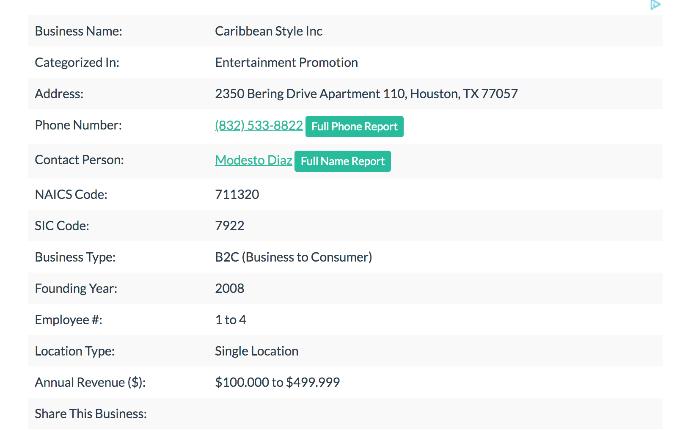Click the 2350 Bering Drive address text
The image size is (677, 430).
pos(366,94)
